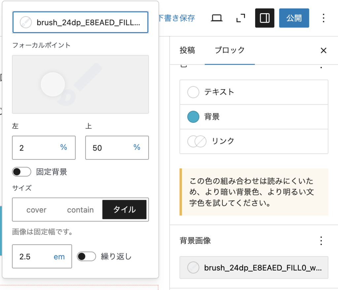Toggle the 固定背景 switch
338x290 pixels.
click(21, 172)
